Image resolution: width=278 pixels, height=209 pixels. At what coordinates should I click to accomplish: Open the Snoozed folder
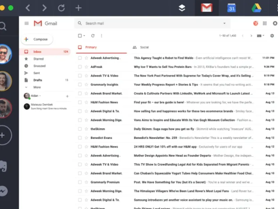[39, 66]
